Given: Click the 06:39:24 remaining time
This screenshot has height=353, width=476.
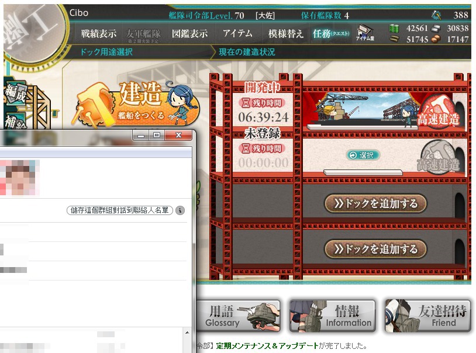Looking at the screenshot, I should pyautogui.click(x=263, y=117).
